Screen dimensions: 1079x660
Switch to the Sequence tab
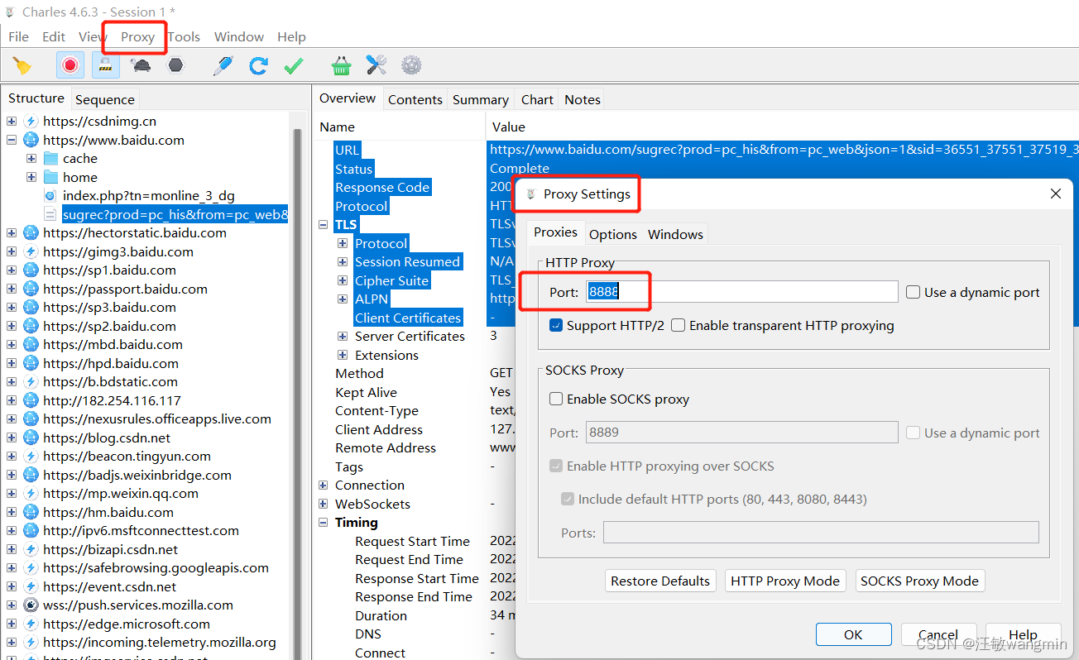coord(104,99)
